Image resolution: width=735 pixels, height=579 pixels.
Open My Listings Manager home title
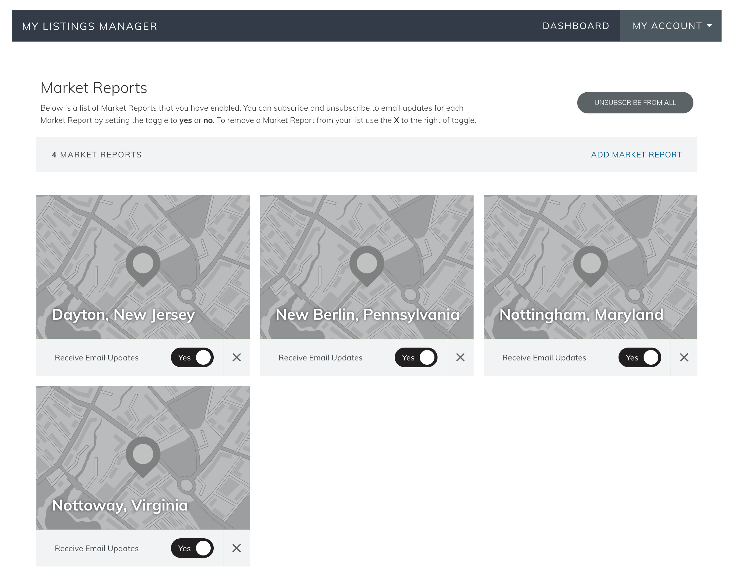90,26
